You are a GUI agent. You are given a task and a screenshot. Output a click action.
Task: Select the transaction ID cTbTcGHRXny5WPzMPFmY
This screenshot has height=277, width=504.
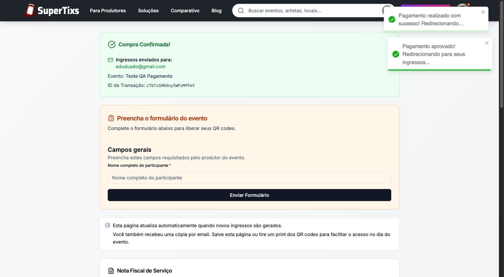(x=171, y=86)
